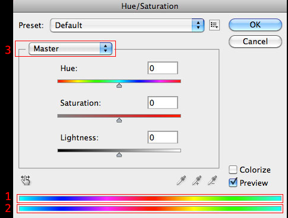Click the preset options menu icon

[x=215, y=25]
